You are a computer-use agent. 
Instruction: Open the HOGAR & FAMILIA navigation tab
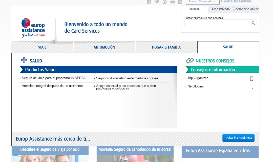tap(166, 47)
